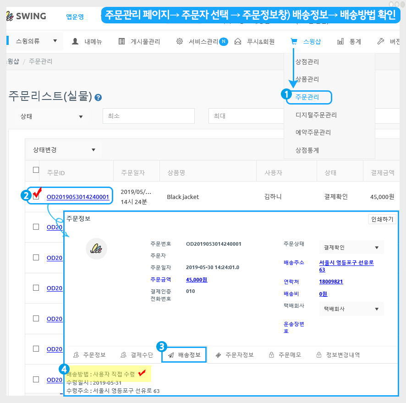Click the 게시물관리 list icon

(x=121, y=42)
